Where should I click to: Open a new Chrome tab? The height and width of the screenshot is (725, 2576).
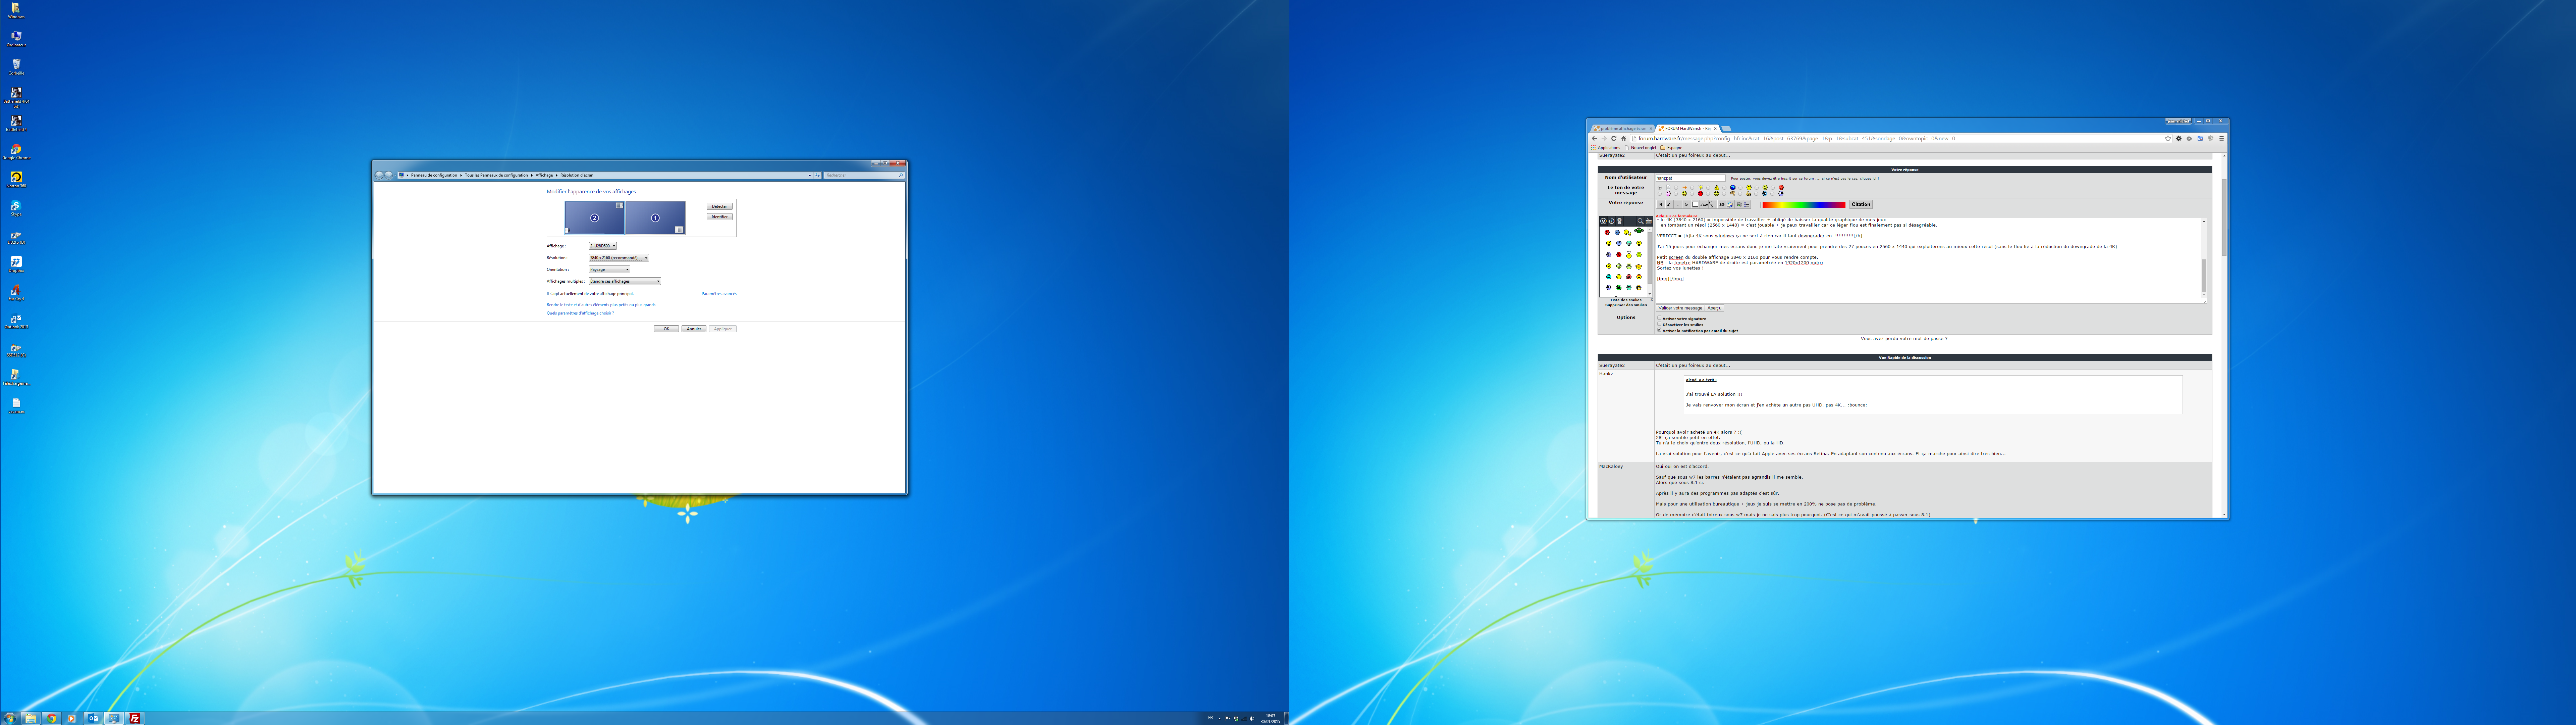coord(1726,128)
